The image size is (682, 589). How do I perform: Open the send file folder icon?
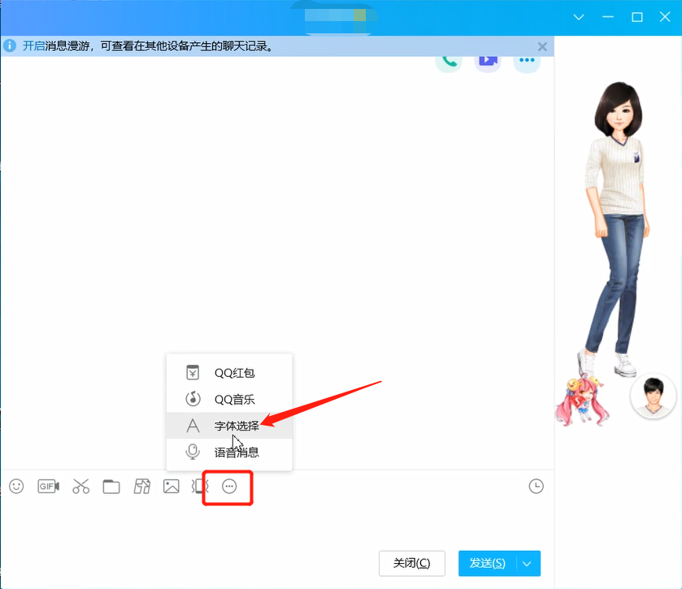[111, 486]
